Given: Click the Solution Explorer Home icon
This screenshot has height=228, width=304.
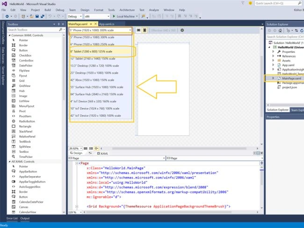Looking at the screenshot, I should pos(280,31).
